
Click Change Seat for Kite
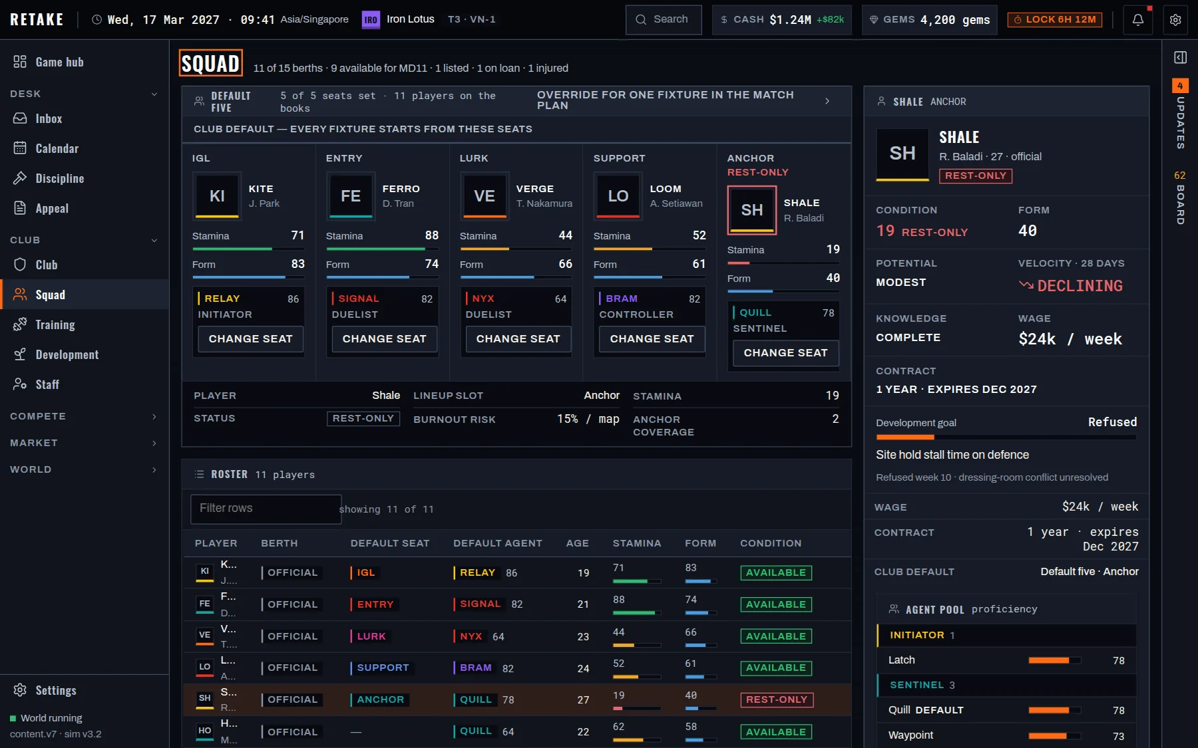(x=250, y=339)
